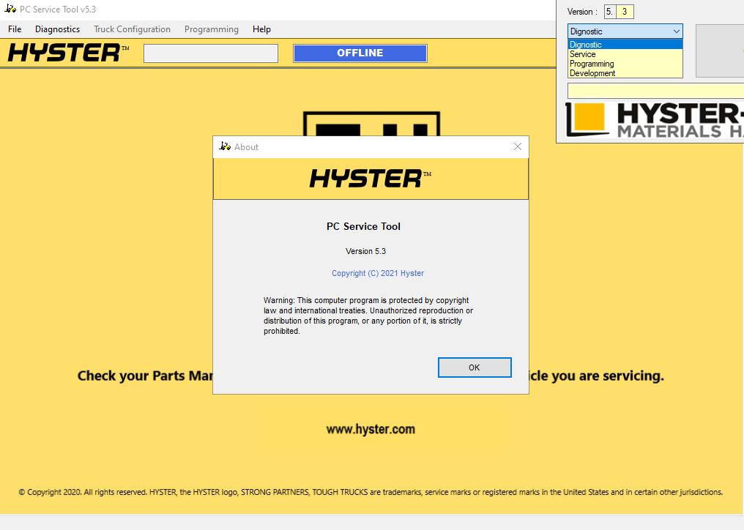This screenshot has height=530, width=744.
Task: Open the Truck Configuration menu
Action: [132, 29]
